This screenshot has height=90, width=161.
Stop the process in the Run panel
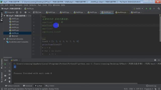tap(5, 67)
